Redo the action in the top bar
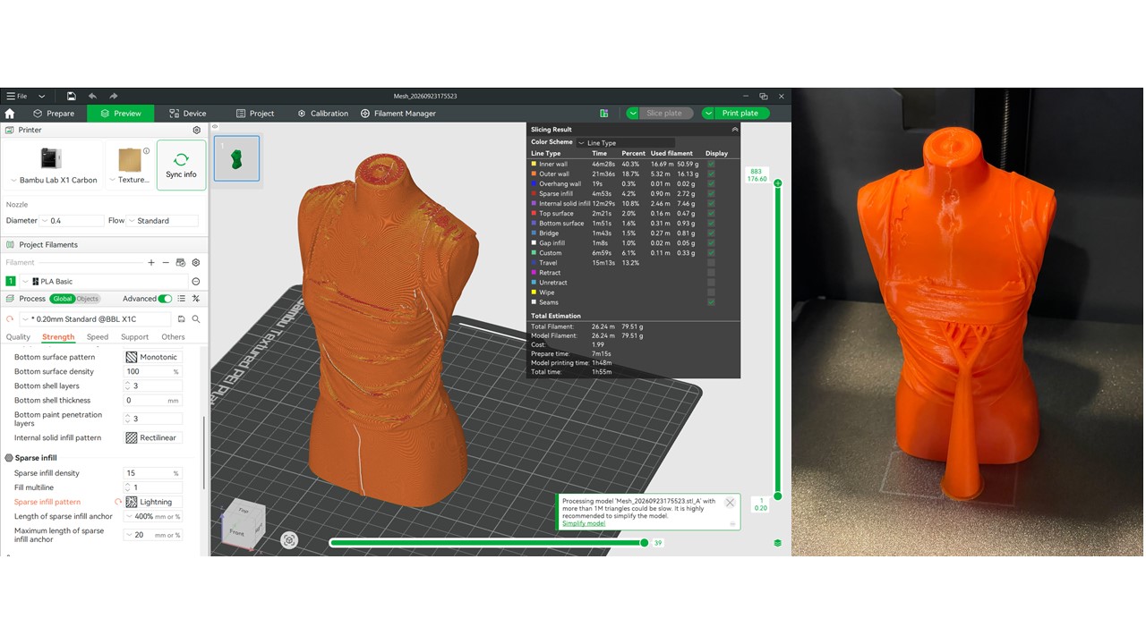This screenshot has width=1146, height=644. tap(114, 96)
